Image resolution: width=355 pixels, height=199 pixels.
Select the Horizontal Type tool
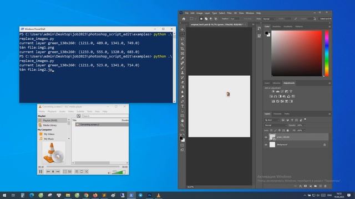pyautogui.click(x=182, y=106)
